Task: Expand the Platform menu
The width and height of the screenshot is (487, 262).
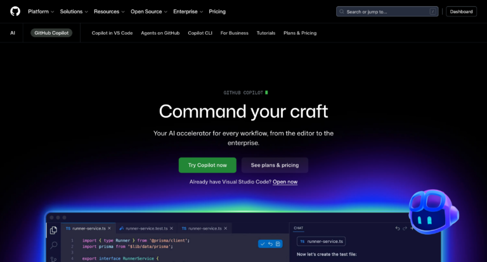Action: pyautogui.click(x=41, y=11)
